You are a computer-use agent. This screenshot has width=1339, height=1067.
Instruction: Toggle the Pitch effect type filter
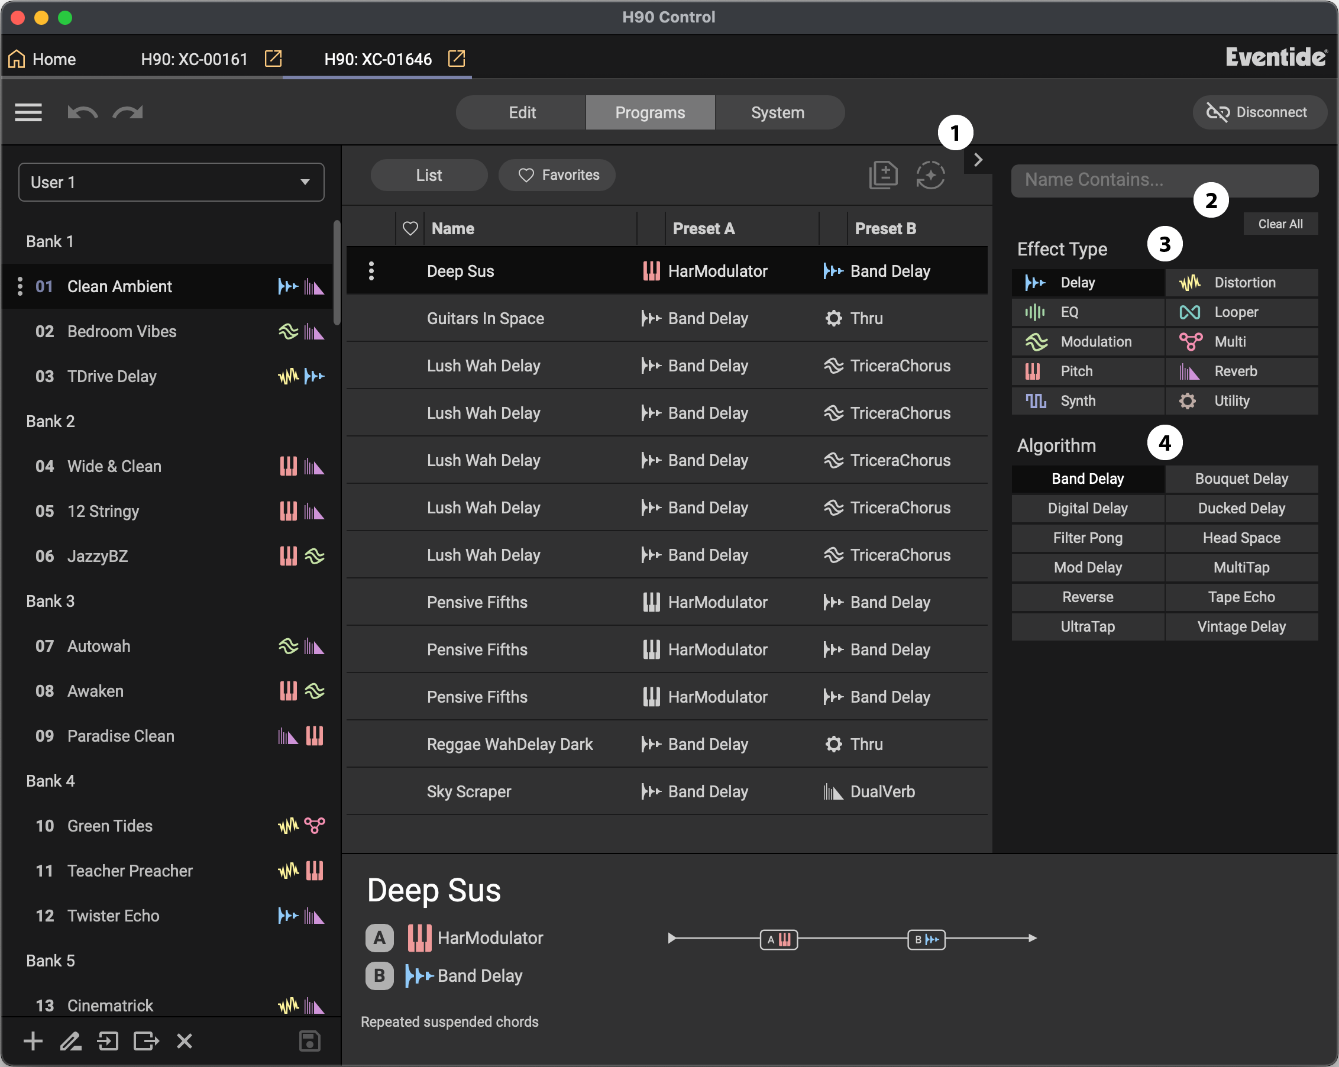pyautogui.click(x=1088, y=371)
